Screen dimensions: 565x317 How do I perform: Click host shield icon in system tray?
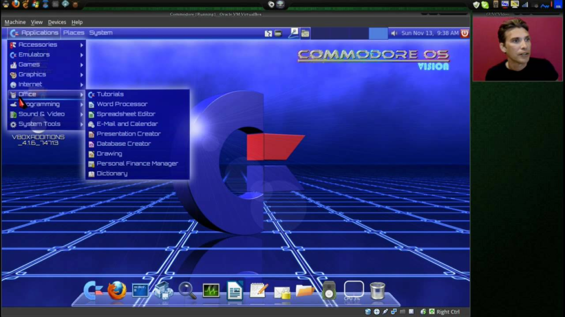click(476, 4)
